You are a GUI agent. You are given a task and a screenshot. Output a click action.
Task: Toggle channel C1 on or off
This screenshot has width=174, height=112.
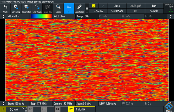pyautogui.click(x=3, y=109)
